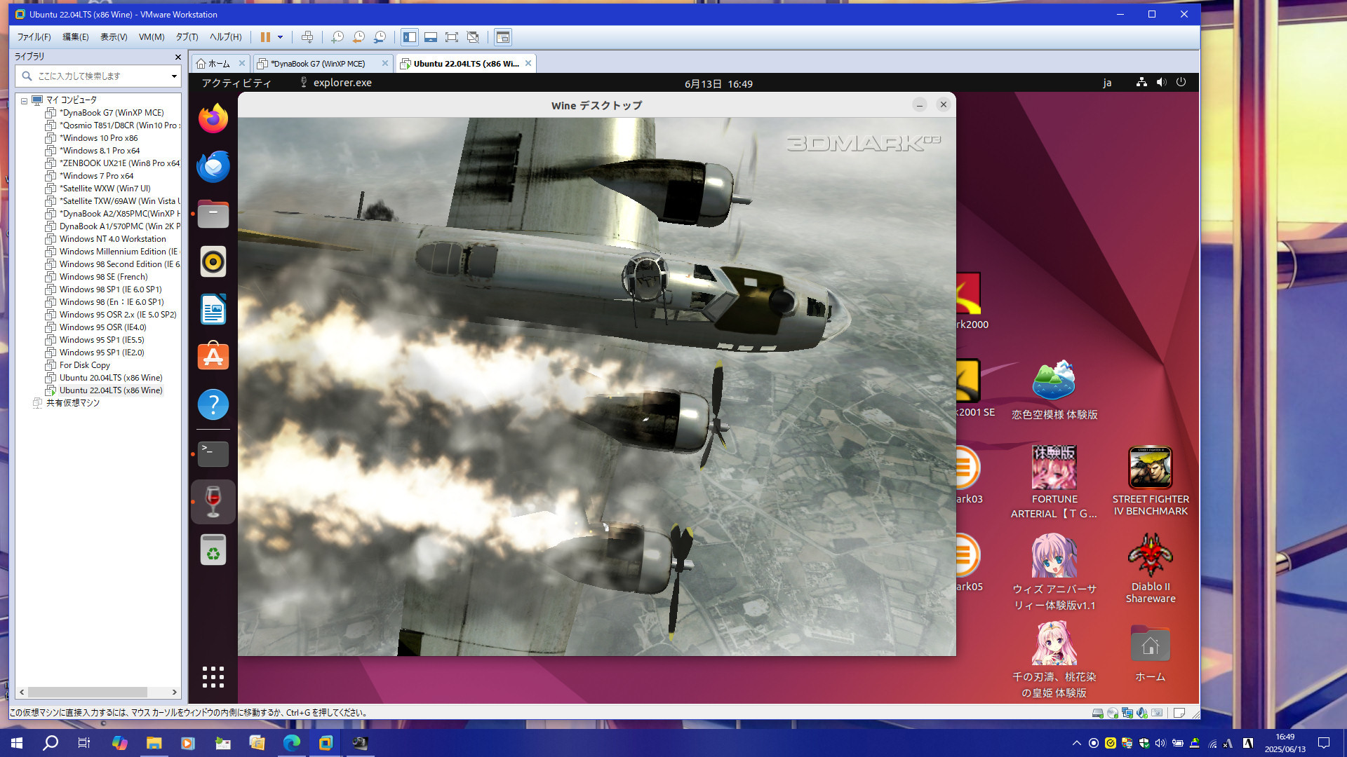Close the Ubuntu 22.04LTS tab
The height and width of the screenshot is (757, 1347).
click(528, 63)
